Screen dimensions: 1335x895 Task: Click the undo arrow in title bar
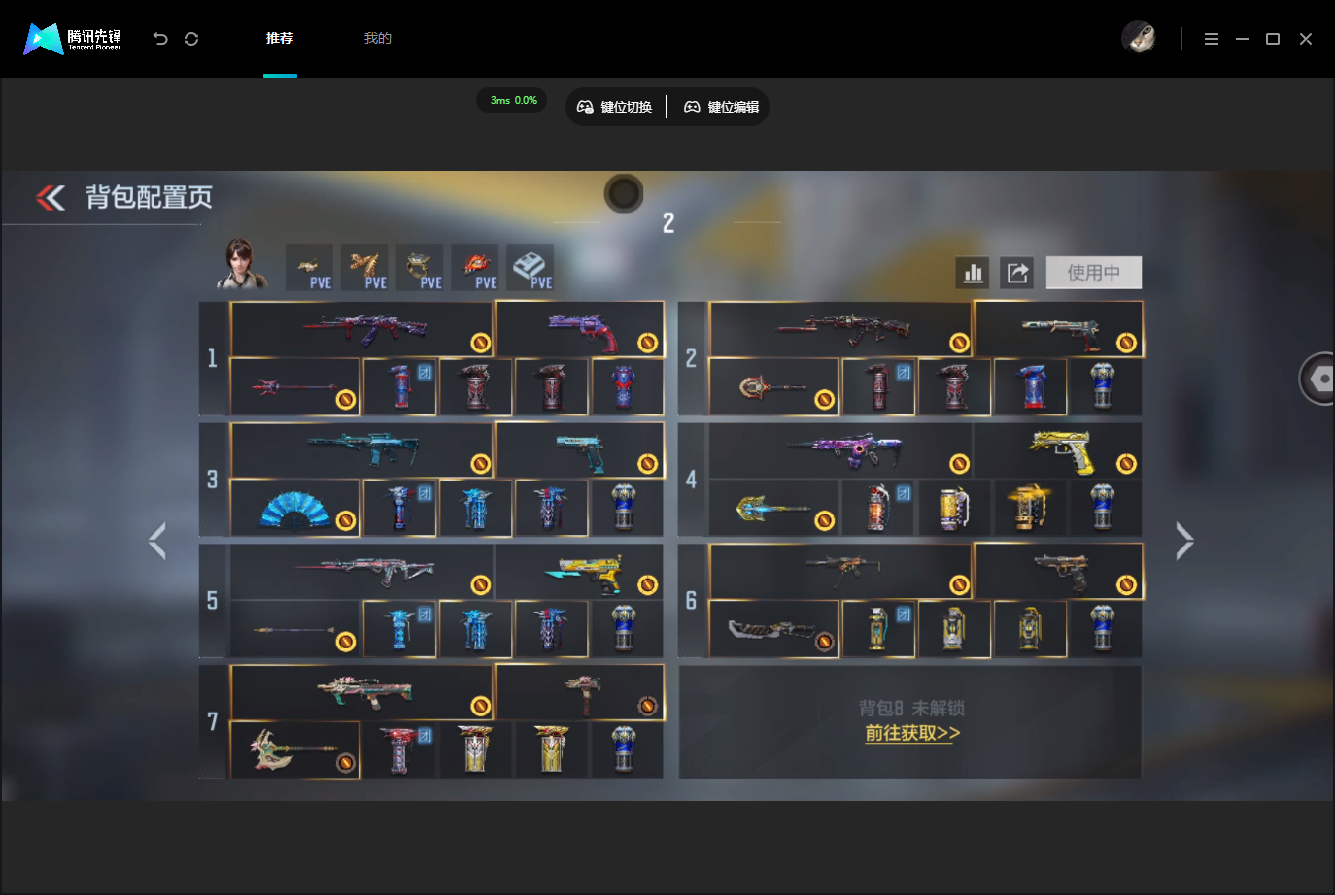pos(160,39)
